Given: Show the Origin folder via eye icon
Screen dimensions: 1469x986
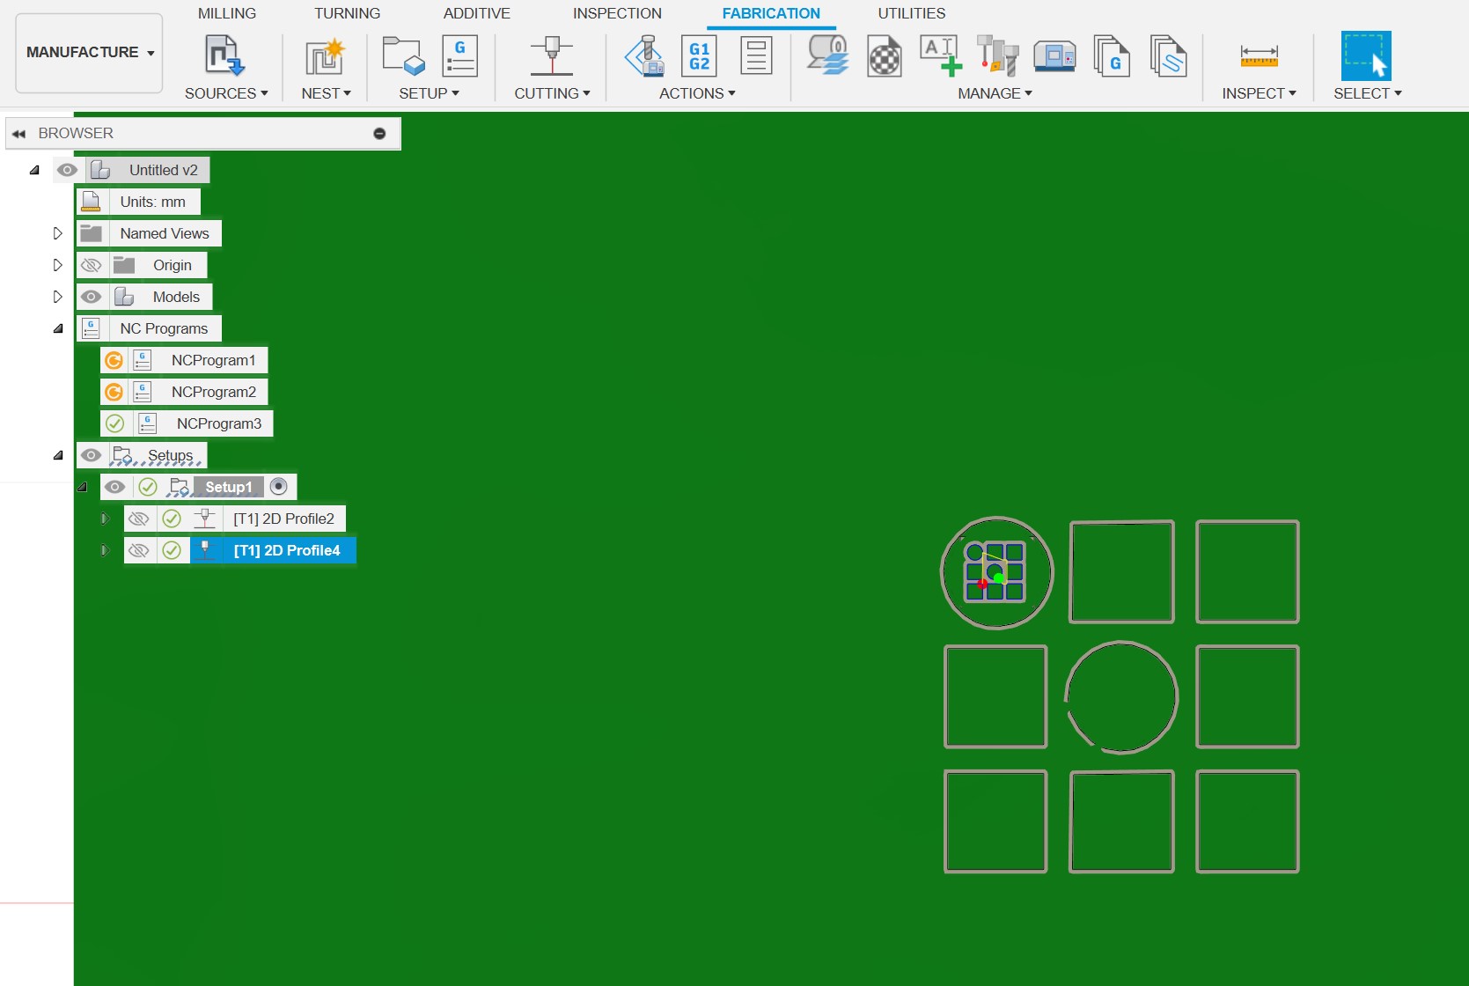Looking at the screenshot, I should coord(92,265).
